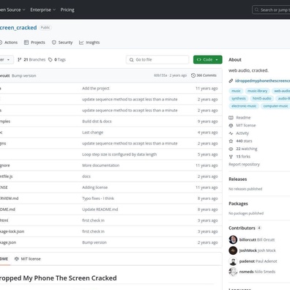Click the Projects table icon

(26, 42)
